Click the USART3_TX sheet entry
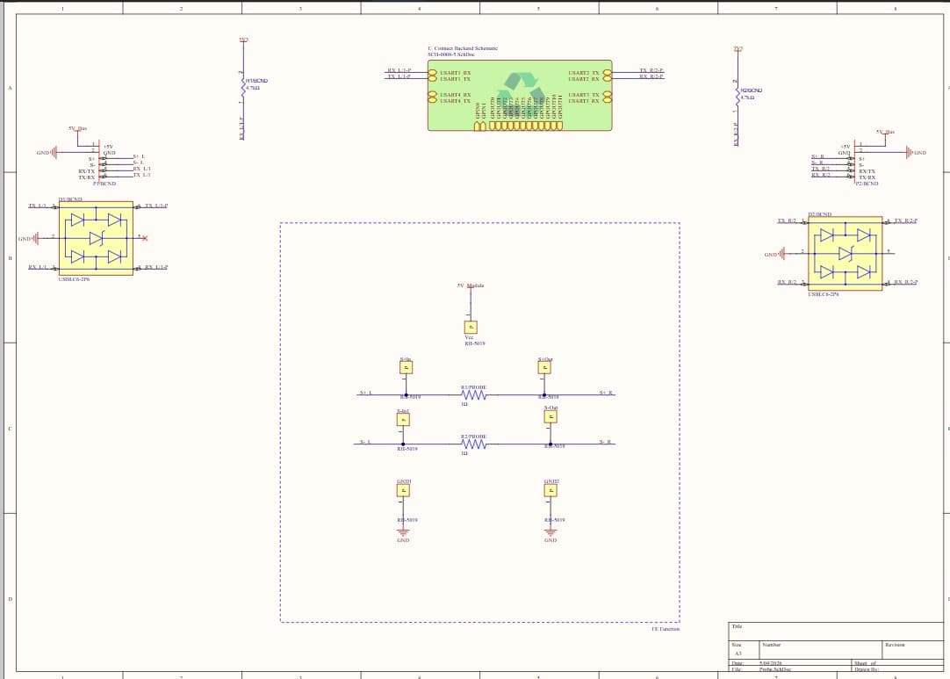950x679 pixels. (607, 95)
